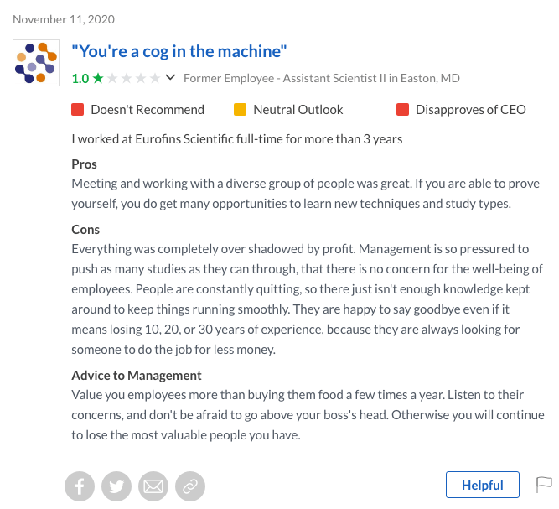The image size is (559, 509).
Task: Share review via email icon
Action: point(153,486)
